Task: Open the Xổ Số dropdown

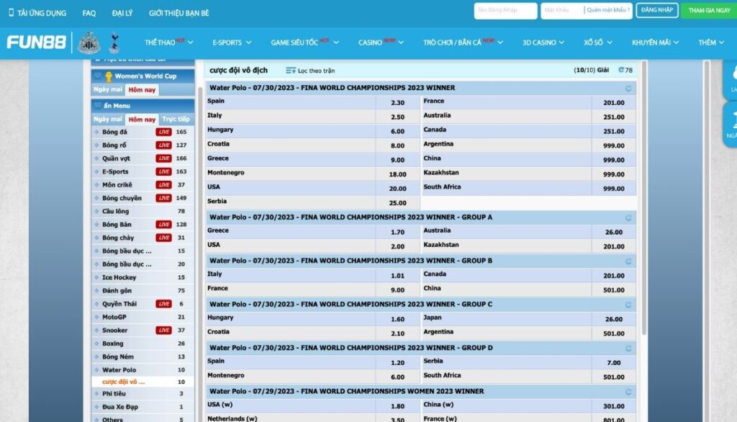Action: tap(598, 42)
